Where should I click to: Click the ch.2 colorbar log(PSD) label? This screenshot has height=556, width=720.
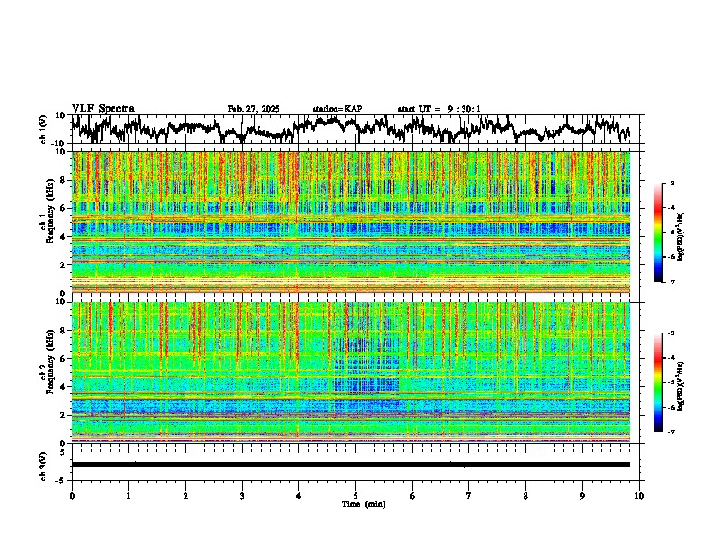(x=680, y=387)
